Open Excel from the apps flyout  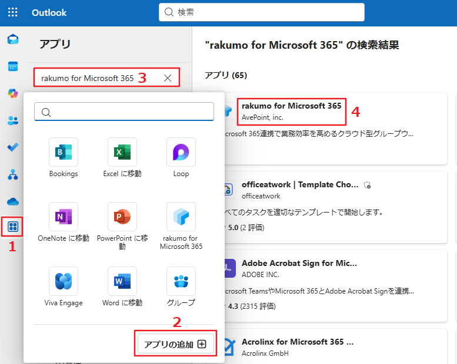pos(122,157)
